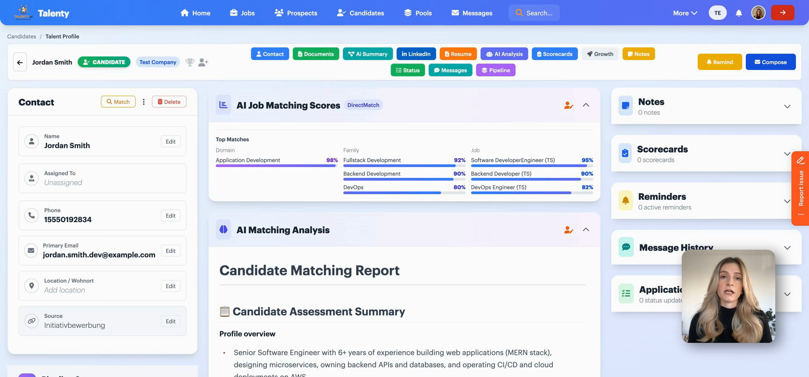Screen dimensions: 809x377
Task: Open the Messages navigation item
Action: 472,13
